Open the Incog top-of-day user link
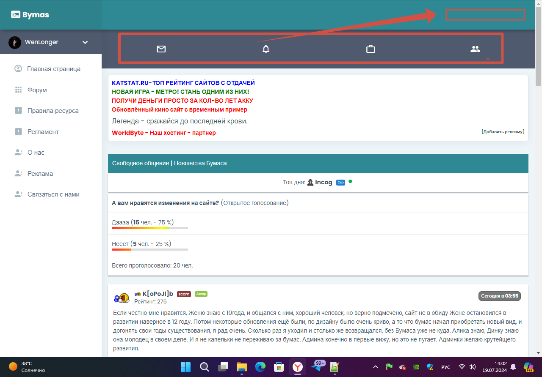The width and height of the screenshot is (542, 377). pyautogui.click(x=324, y=182)
